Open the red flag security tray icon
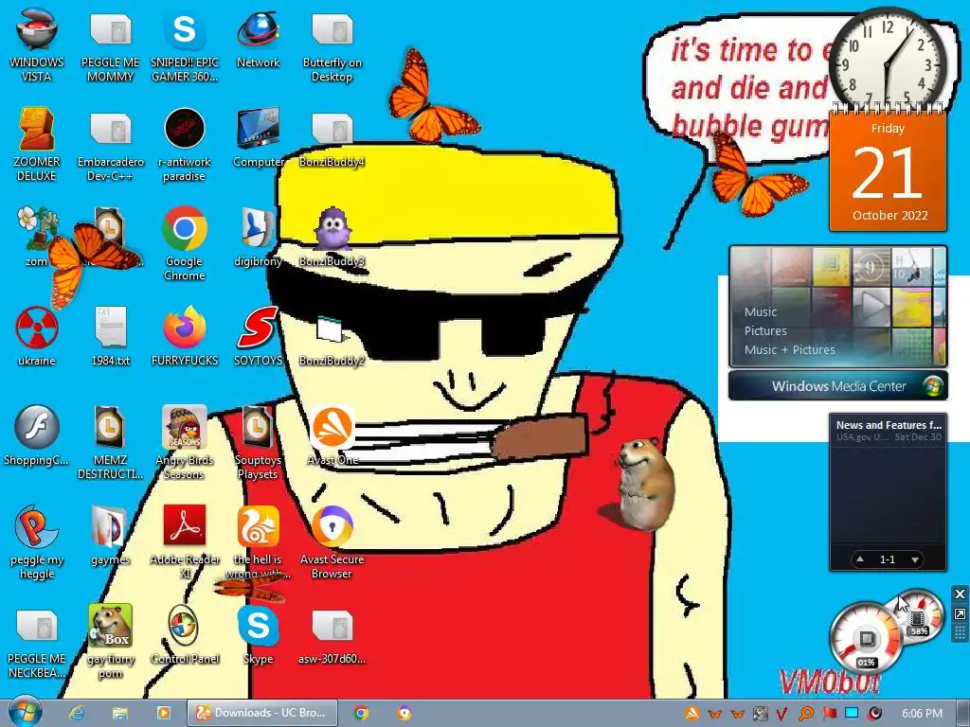This screenshot has height=727, width=970. click(x=829, y=714)
